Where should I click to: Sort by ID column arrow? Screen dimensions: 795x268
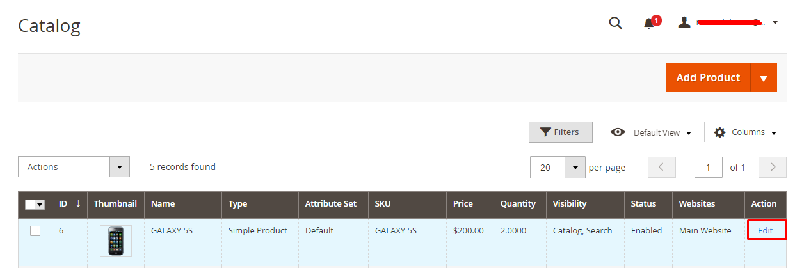tap(78, 203)
